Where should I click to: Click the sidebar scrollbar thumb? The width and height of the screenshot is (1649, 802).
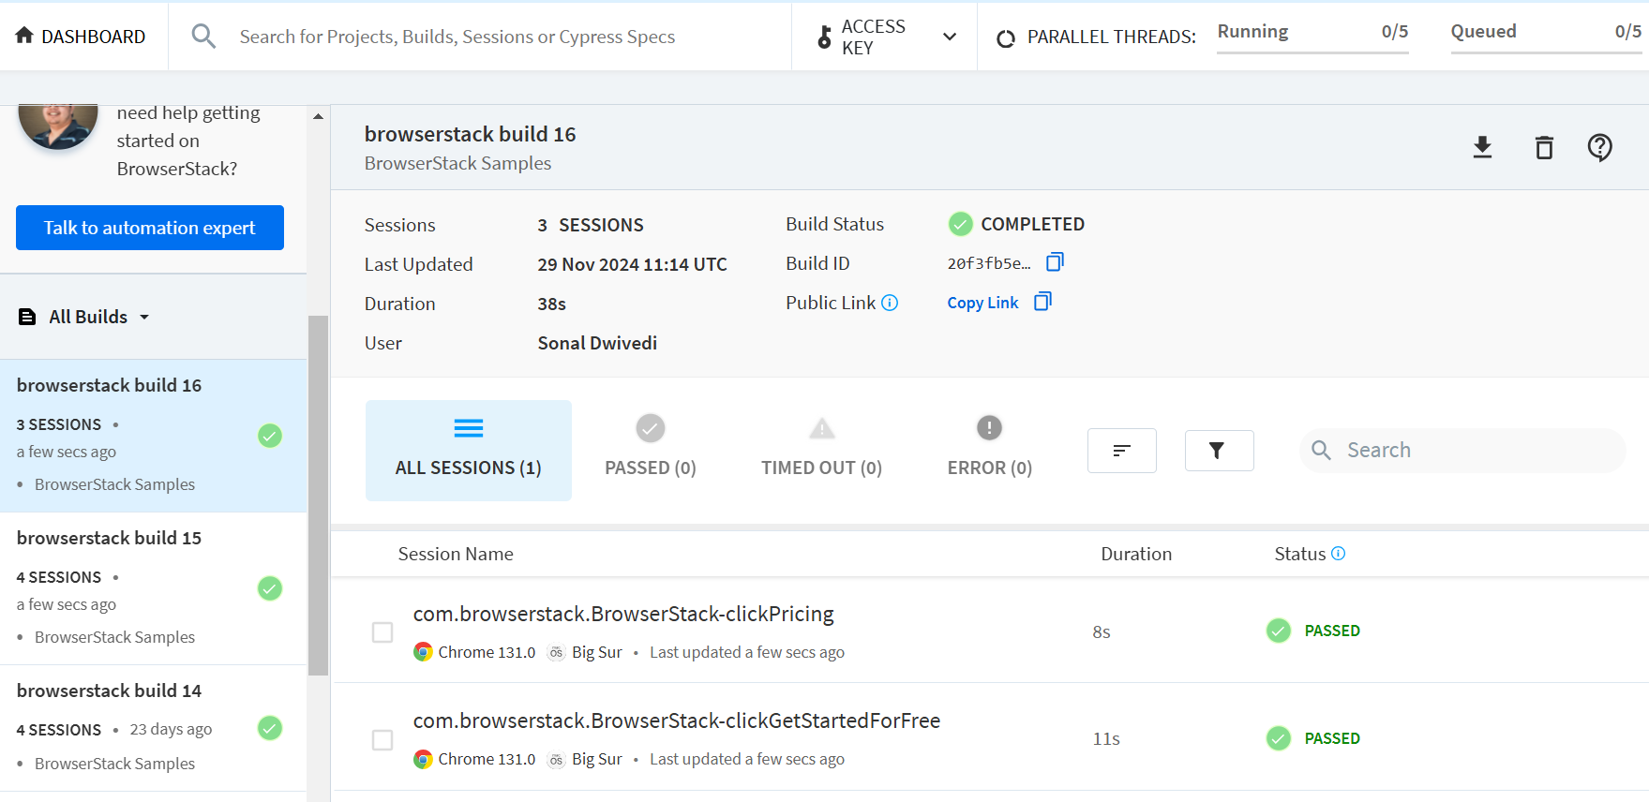318,496
